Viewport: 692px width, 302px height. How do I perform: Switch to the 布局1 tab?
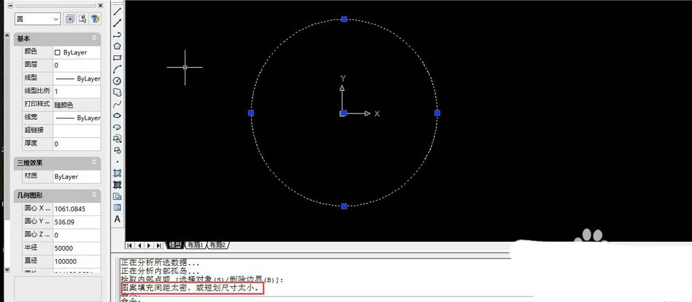tap(194, 245)
